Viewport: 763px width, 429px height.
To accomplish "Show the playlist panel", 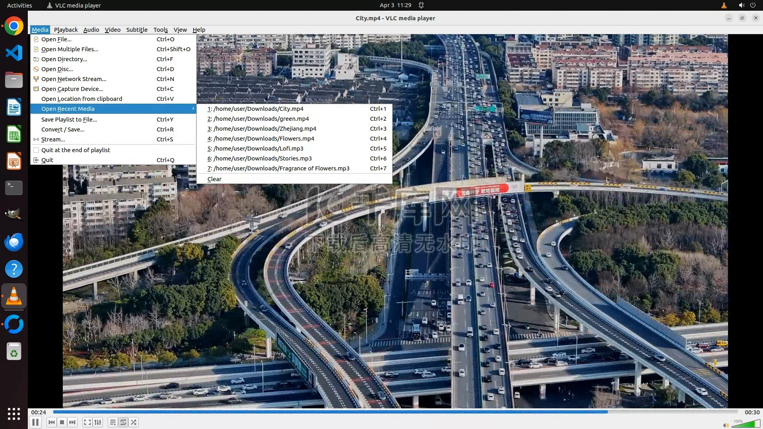I will pos(113,422).
